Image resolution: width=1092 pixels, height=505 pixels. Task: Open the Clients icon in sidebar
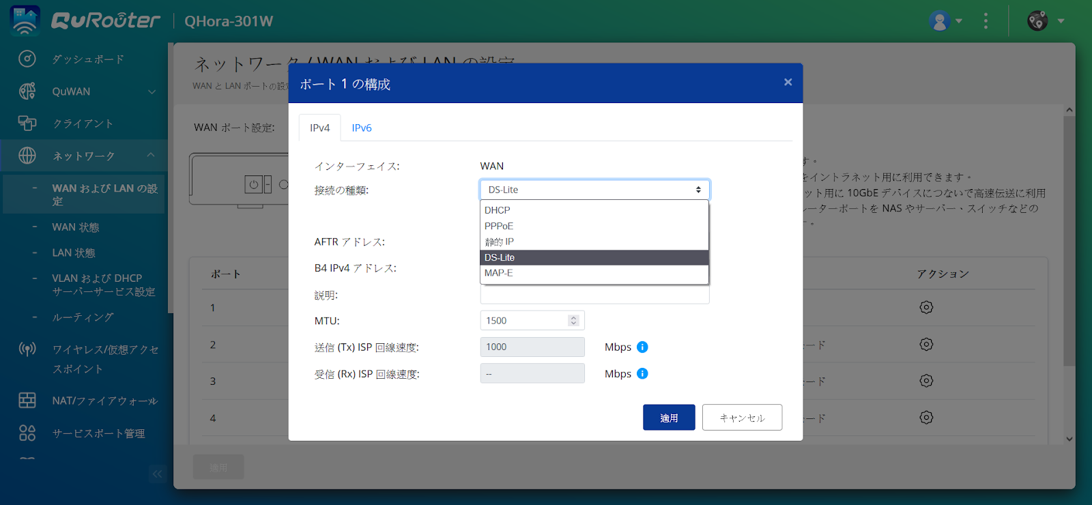(x=27, y=123)
